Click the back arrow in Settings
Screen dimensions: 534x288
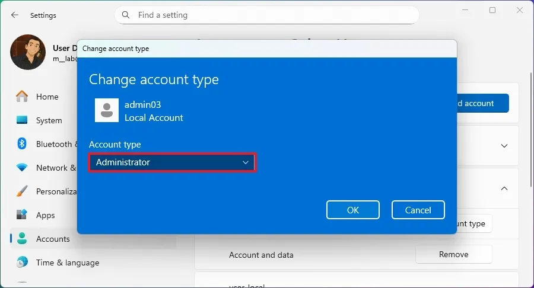(14, 15)
